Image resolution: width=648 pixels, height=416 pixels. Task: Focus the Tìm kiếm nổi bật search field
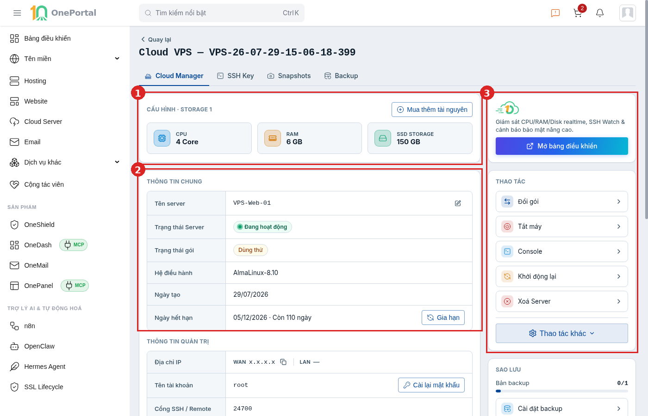(x=222, y=13)
